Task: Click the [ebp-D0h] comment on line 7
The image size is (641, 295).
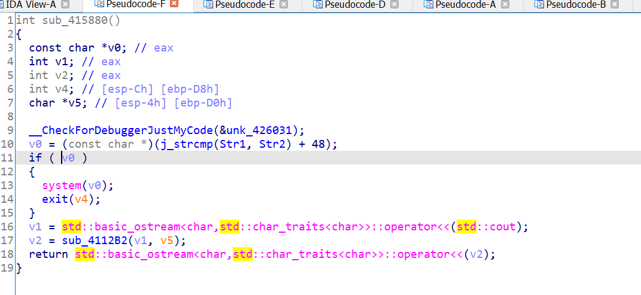Action: (x=203, y=103)
